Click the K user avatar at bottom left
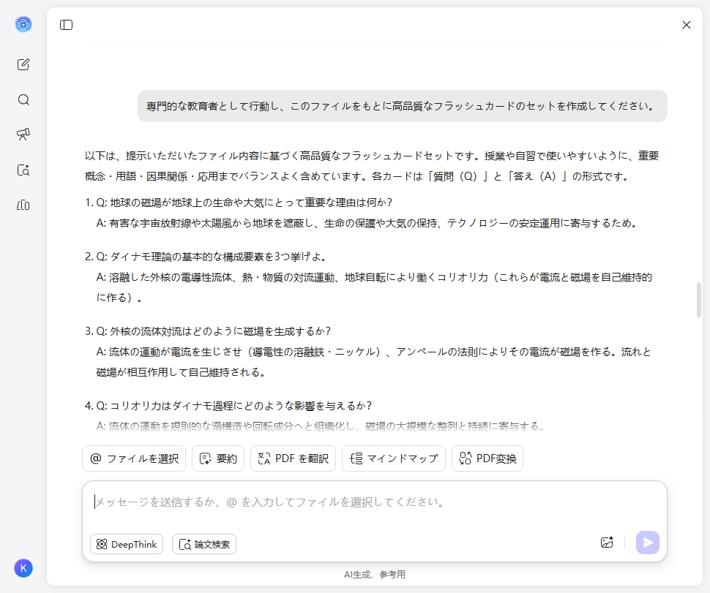Image resolution: width=710 pixels, height=593 pixels. pos(23,568)
